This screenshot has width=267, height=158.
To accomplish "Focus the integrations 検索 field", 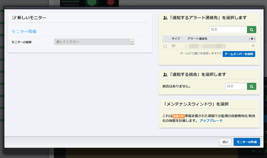I will (x=236, y=86).
